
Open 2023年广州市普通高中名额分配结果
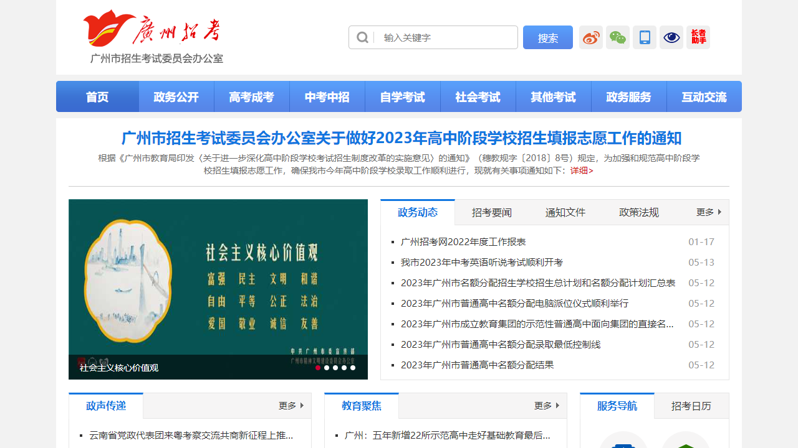click(478, 365)
